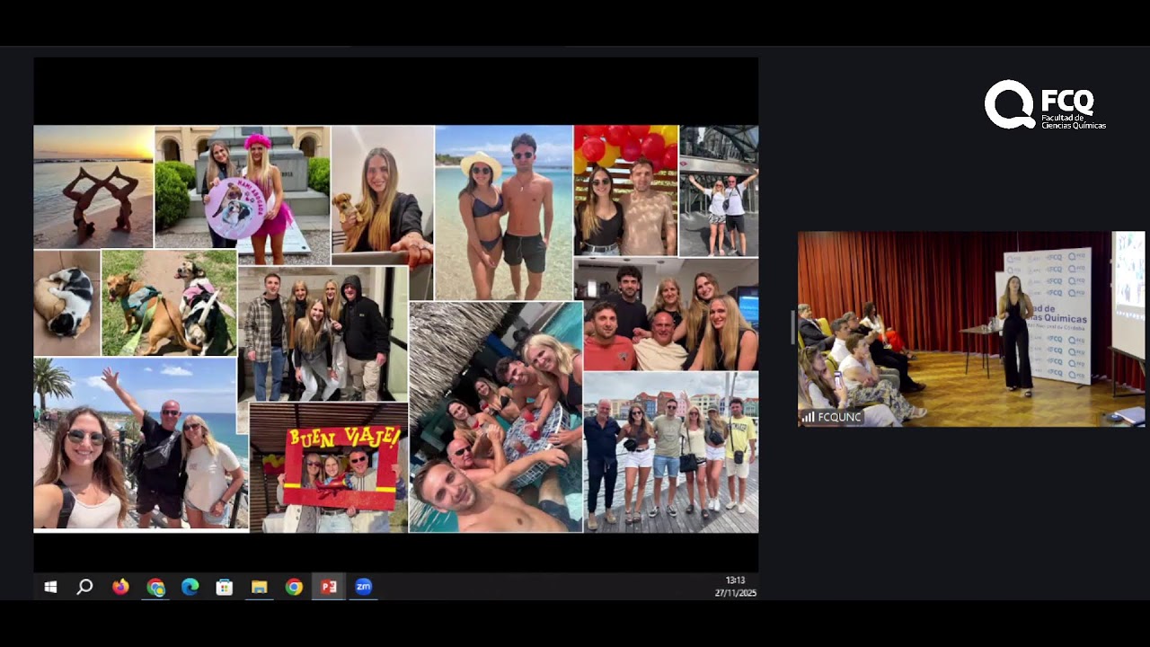1150x647 pixels.
Task: Click the date 27/11/2025 in taskbar
Action: click(x=736, y=593)
